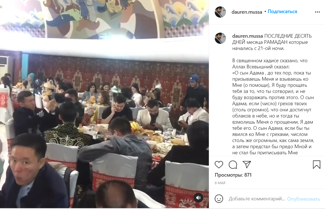Open dauren.mussa profile from header username
This screenshot has height=209, width=325.
tap(247, 12)
